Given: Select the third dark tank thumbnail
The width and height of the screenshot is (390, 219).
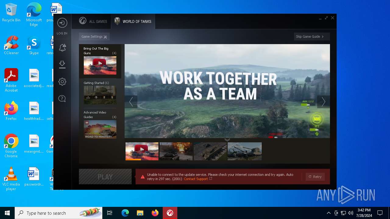Looking at the screenshot, I should pos(210,151).
